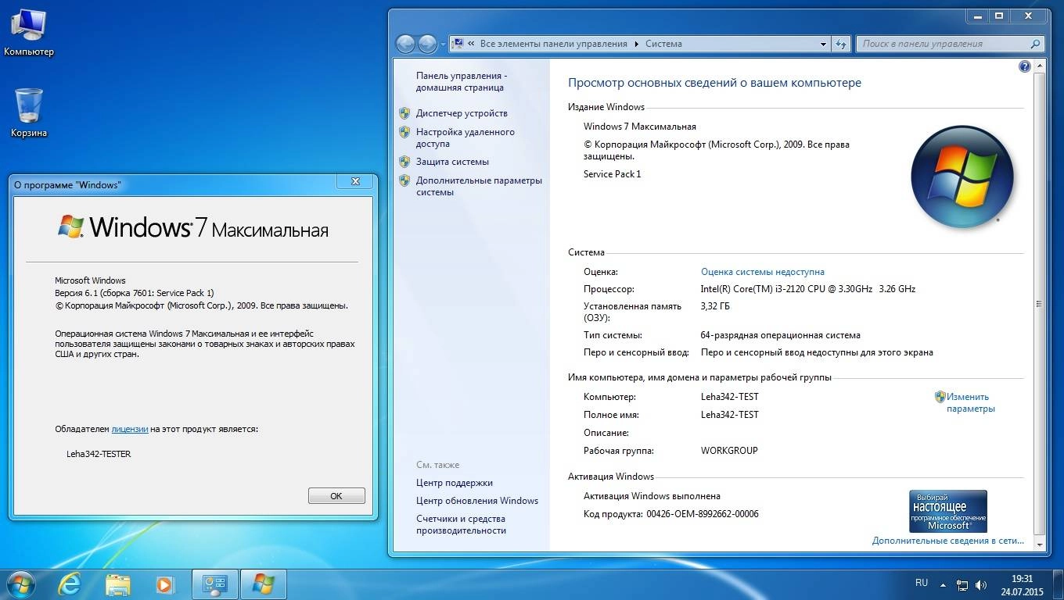Click the shield icon beside Изменить параметры
Viewport: 1064px width, 600px height.
point(940,397)
